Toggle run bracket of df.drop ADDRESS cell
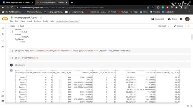Screen dimensions: 193x108 [x=11, y=58]
